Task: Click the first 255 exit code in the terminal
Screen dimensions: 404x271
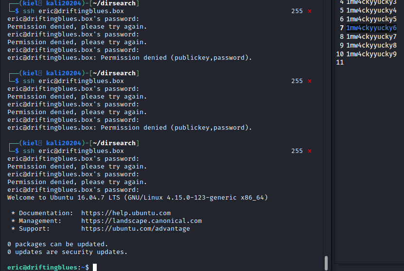Action: [297, 11]
